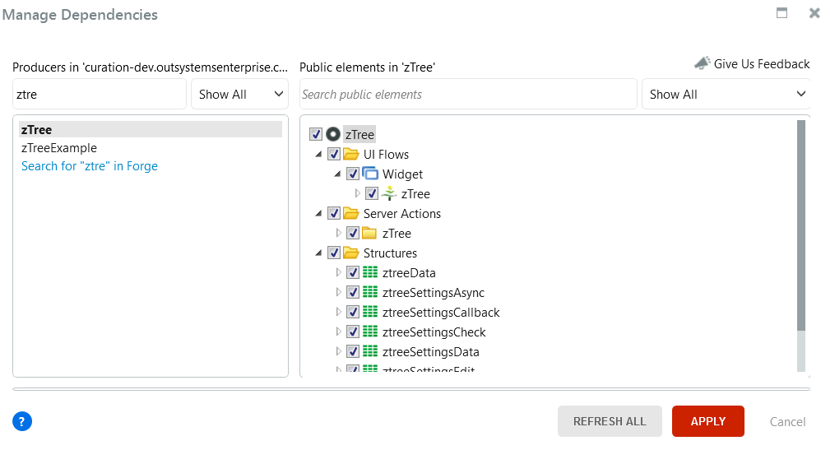Expand the ztreeSettingsCallback structure node

[338, 312]
